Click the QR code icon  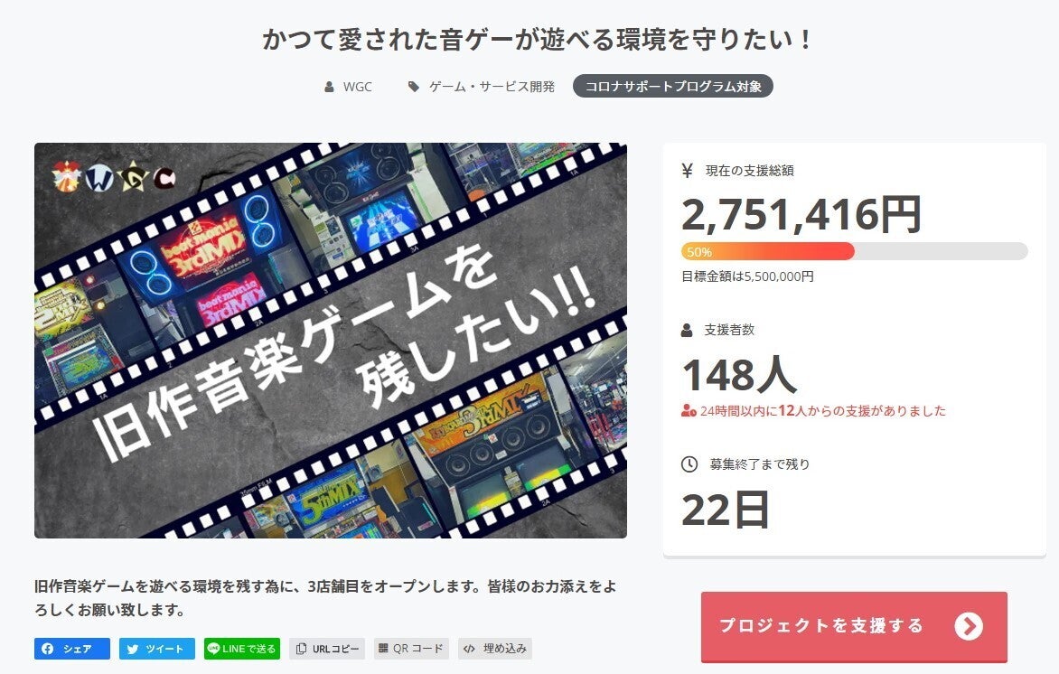pyautogui.click(x=383, y=649)
